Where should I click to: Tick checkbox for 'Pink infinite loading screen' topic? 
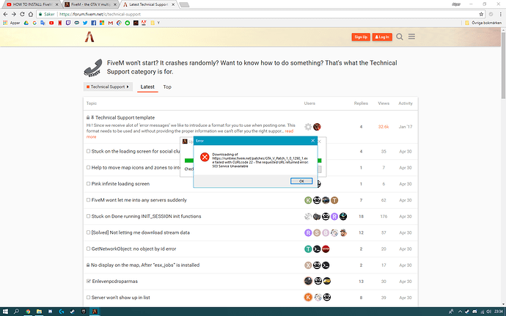pyautogui.click(x=89, y=183)
